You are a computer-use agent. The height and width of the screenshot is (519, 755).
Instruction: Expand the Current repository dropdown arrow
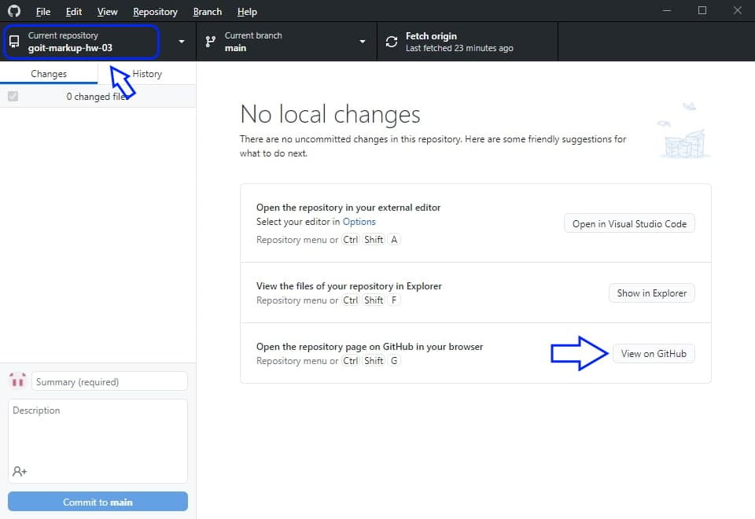(x=182, y=42)
